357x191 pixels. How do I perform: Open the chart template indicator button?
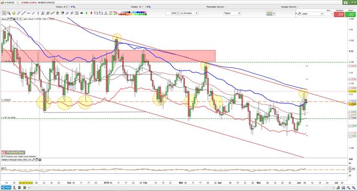[269, 14]
